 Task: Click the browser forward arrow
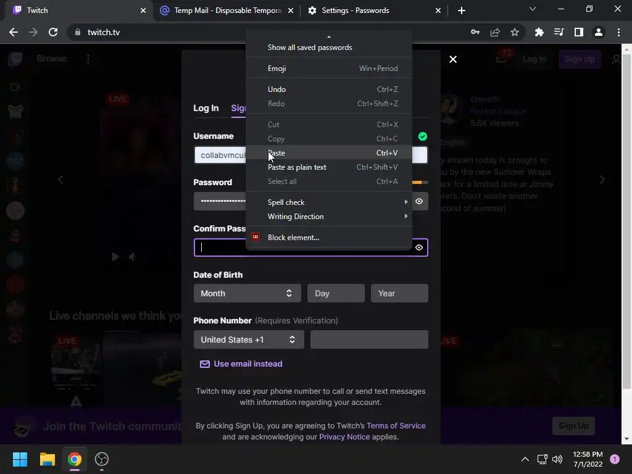pyautogui.click(x=33, y=32)
